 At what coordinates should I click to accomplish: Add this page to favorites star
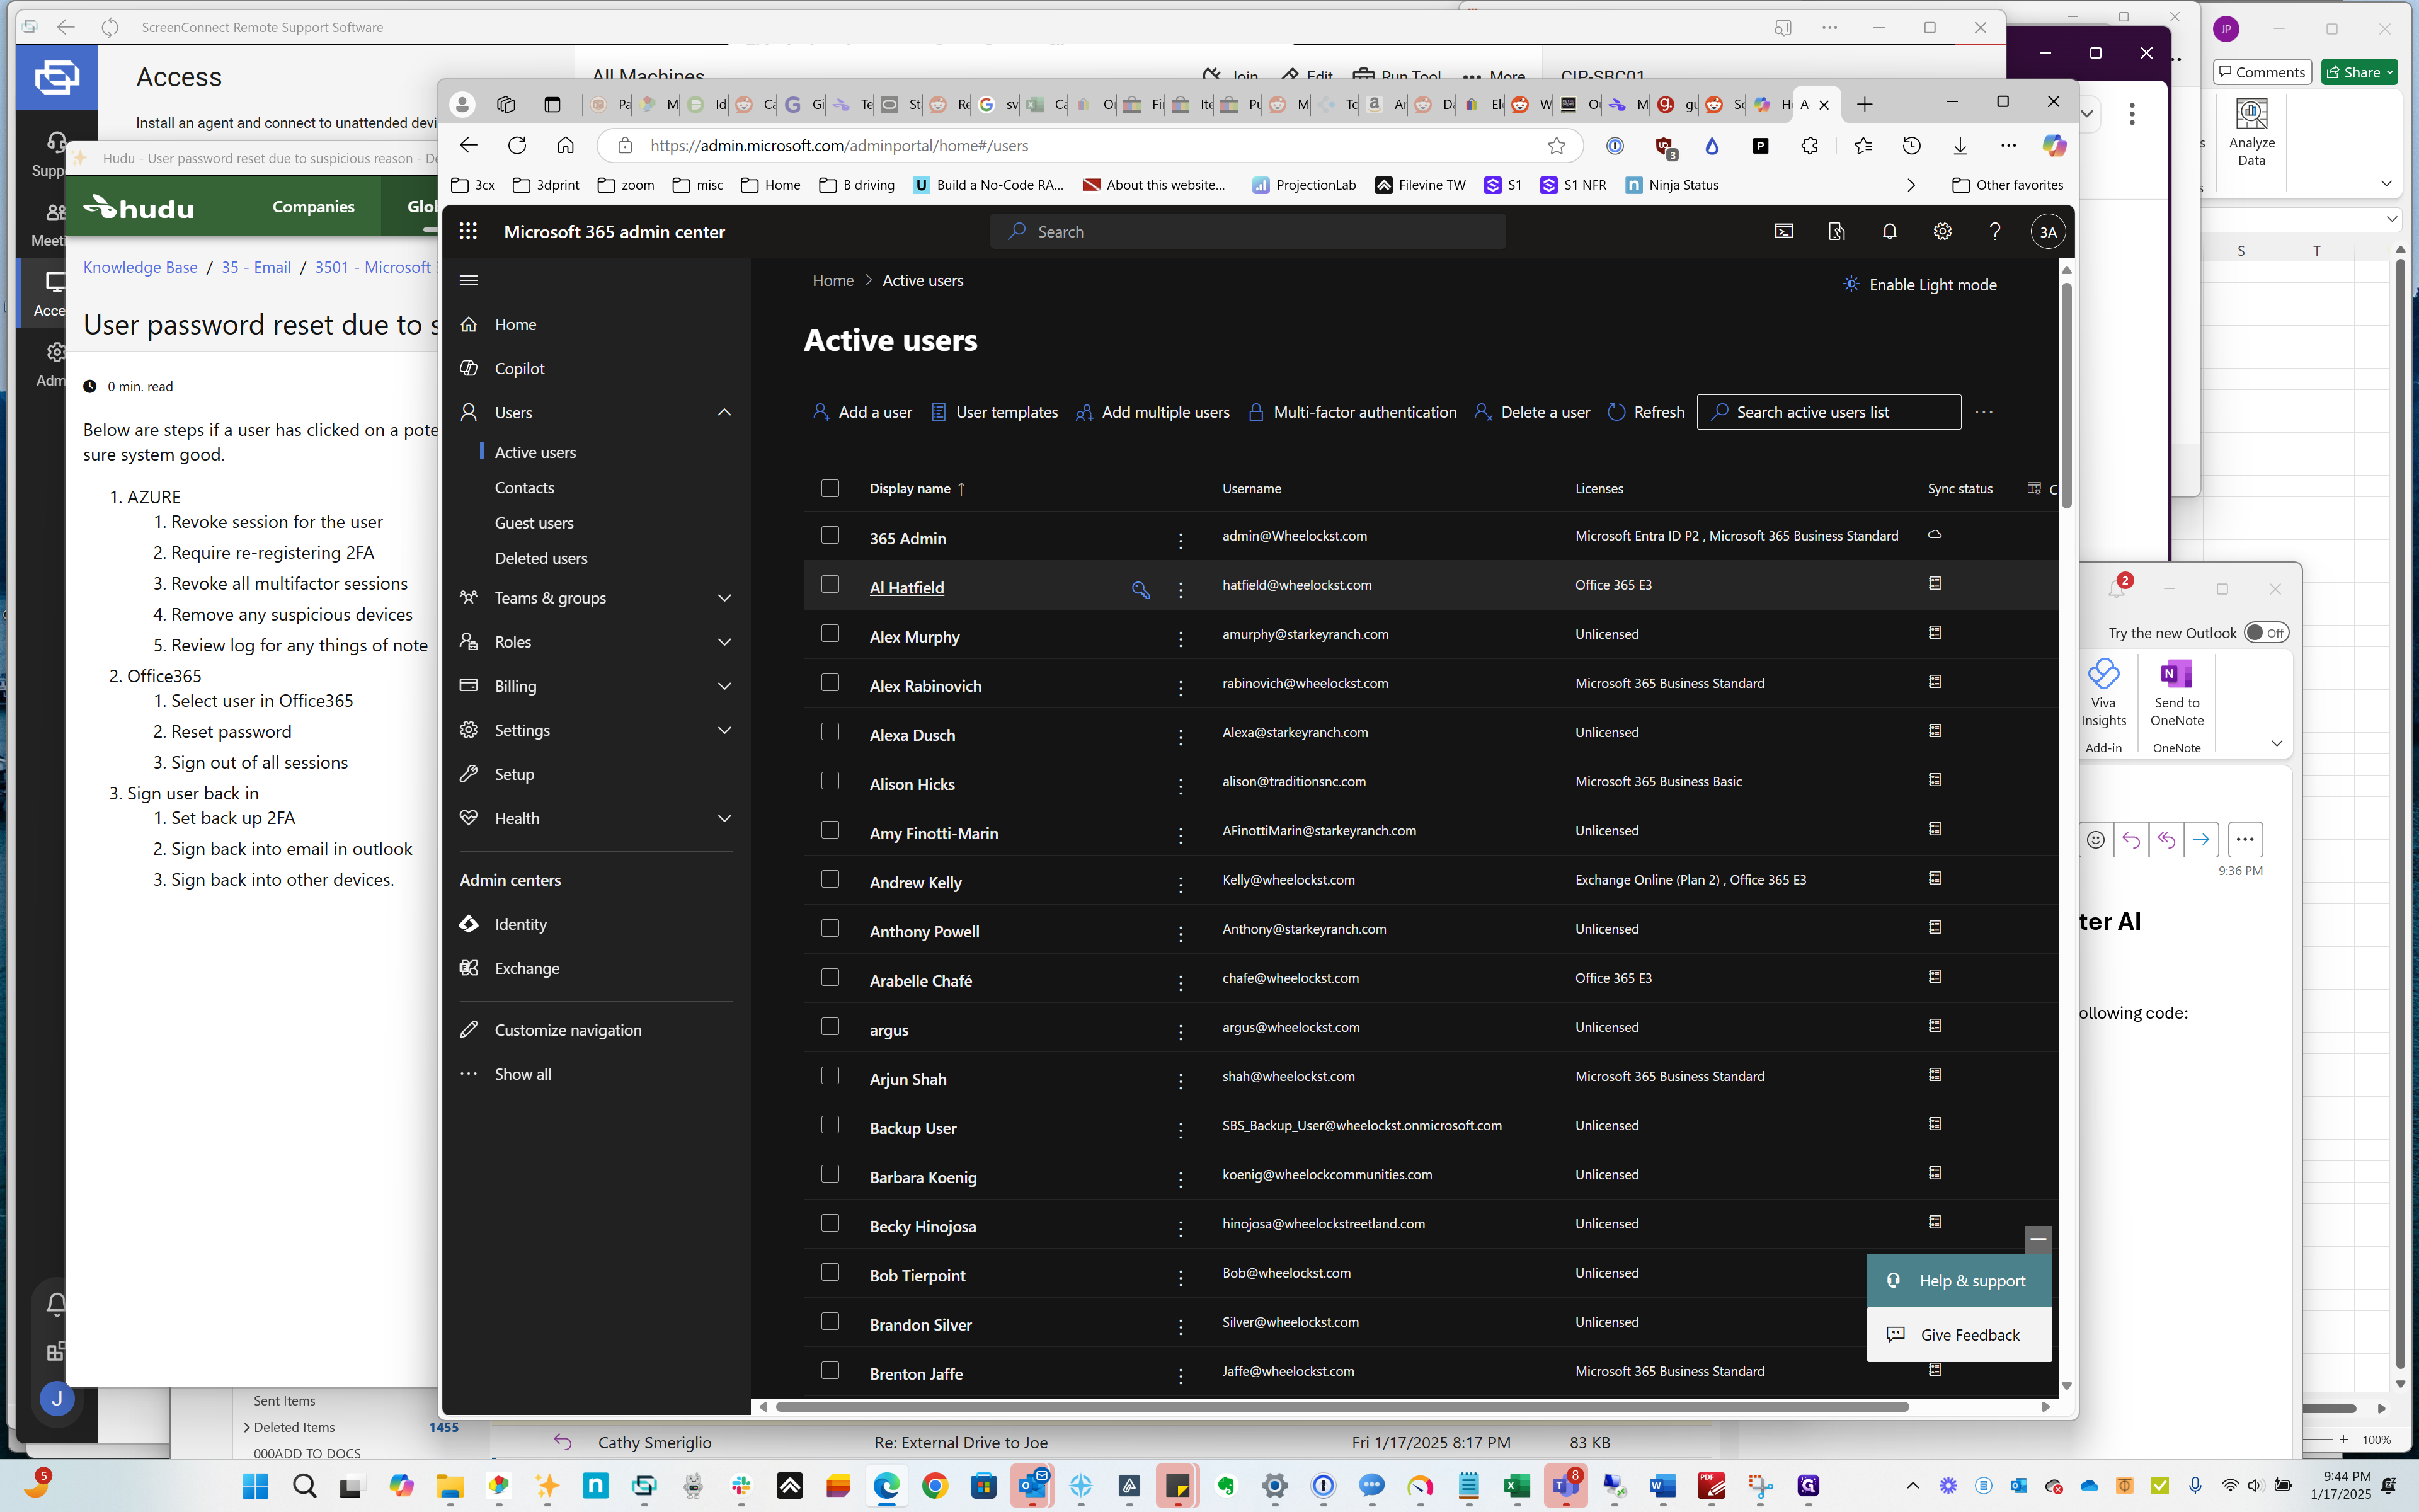pos(1557,146)
